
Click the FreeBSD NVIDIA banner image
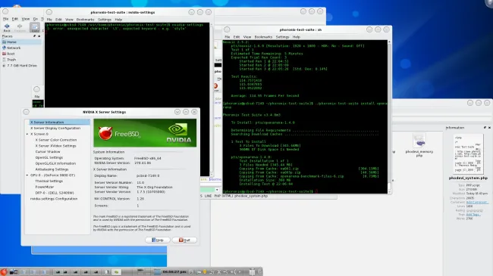[145, 133]
